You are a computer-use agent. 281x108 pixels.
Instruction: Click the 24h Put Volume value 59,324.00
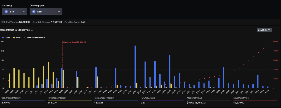(25, 22)
